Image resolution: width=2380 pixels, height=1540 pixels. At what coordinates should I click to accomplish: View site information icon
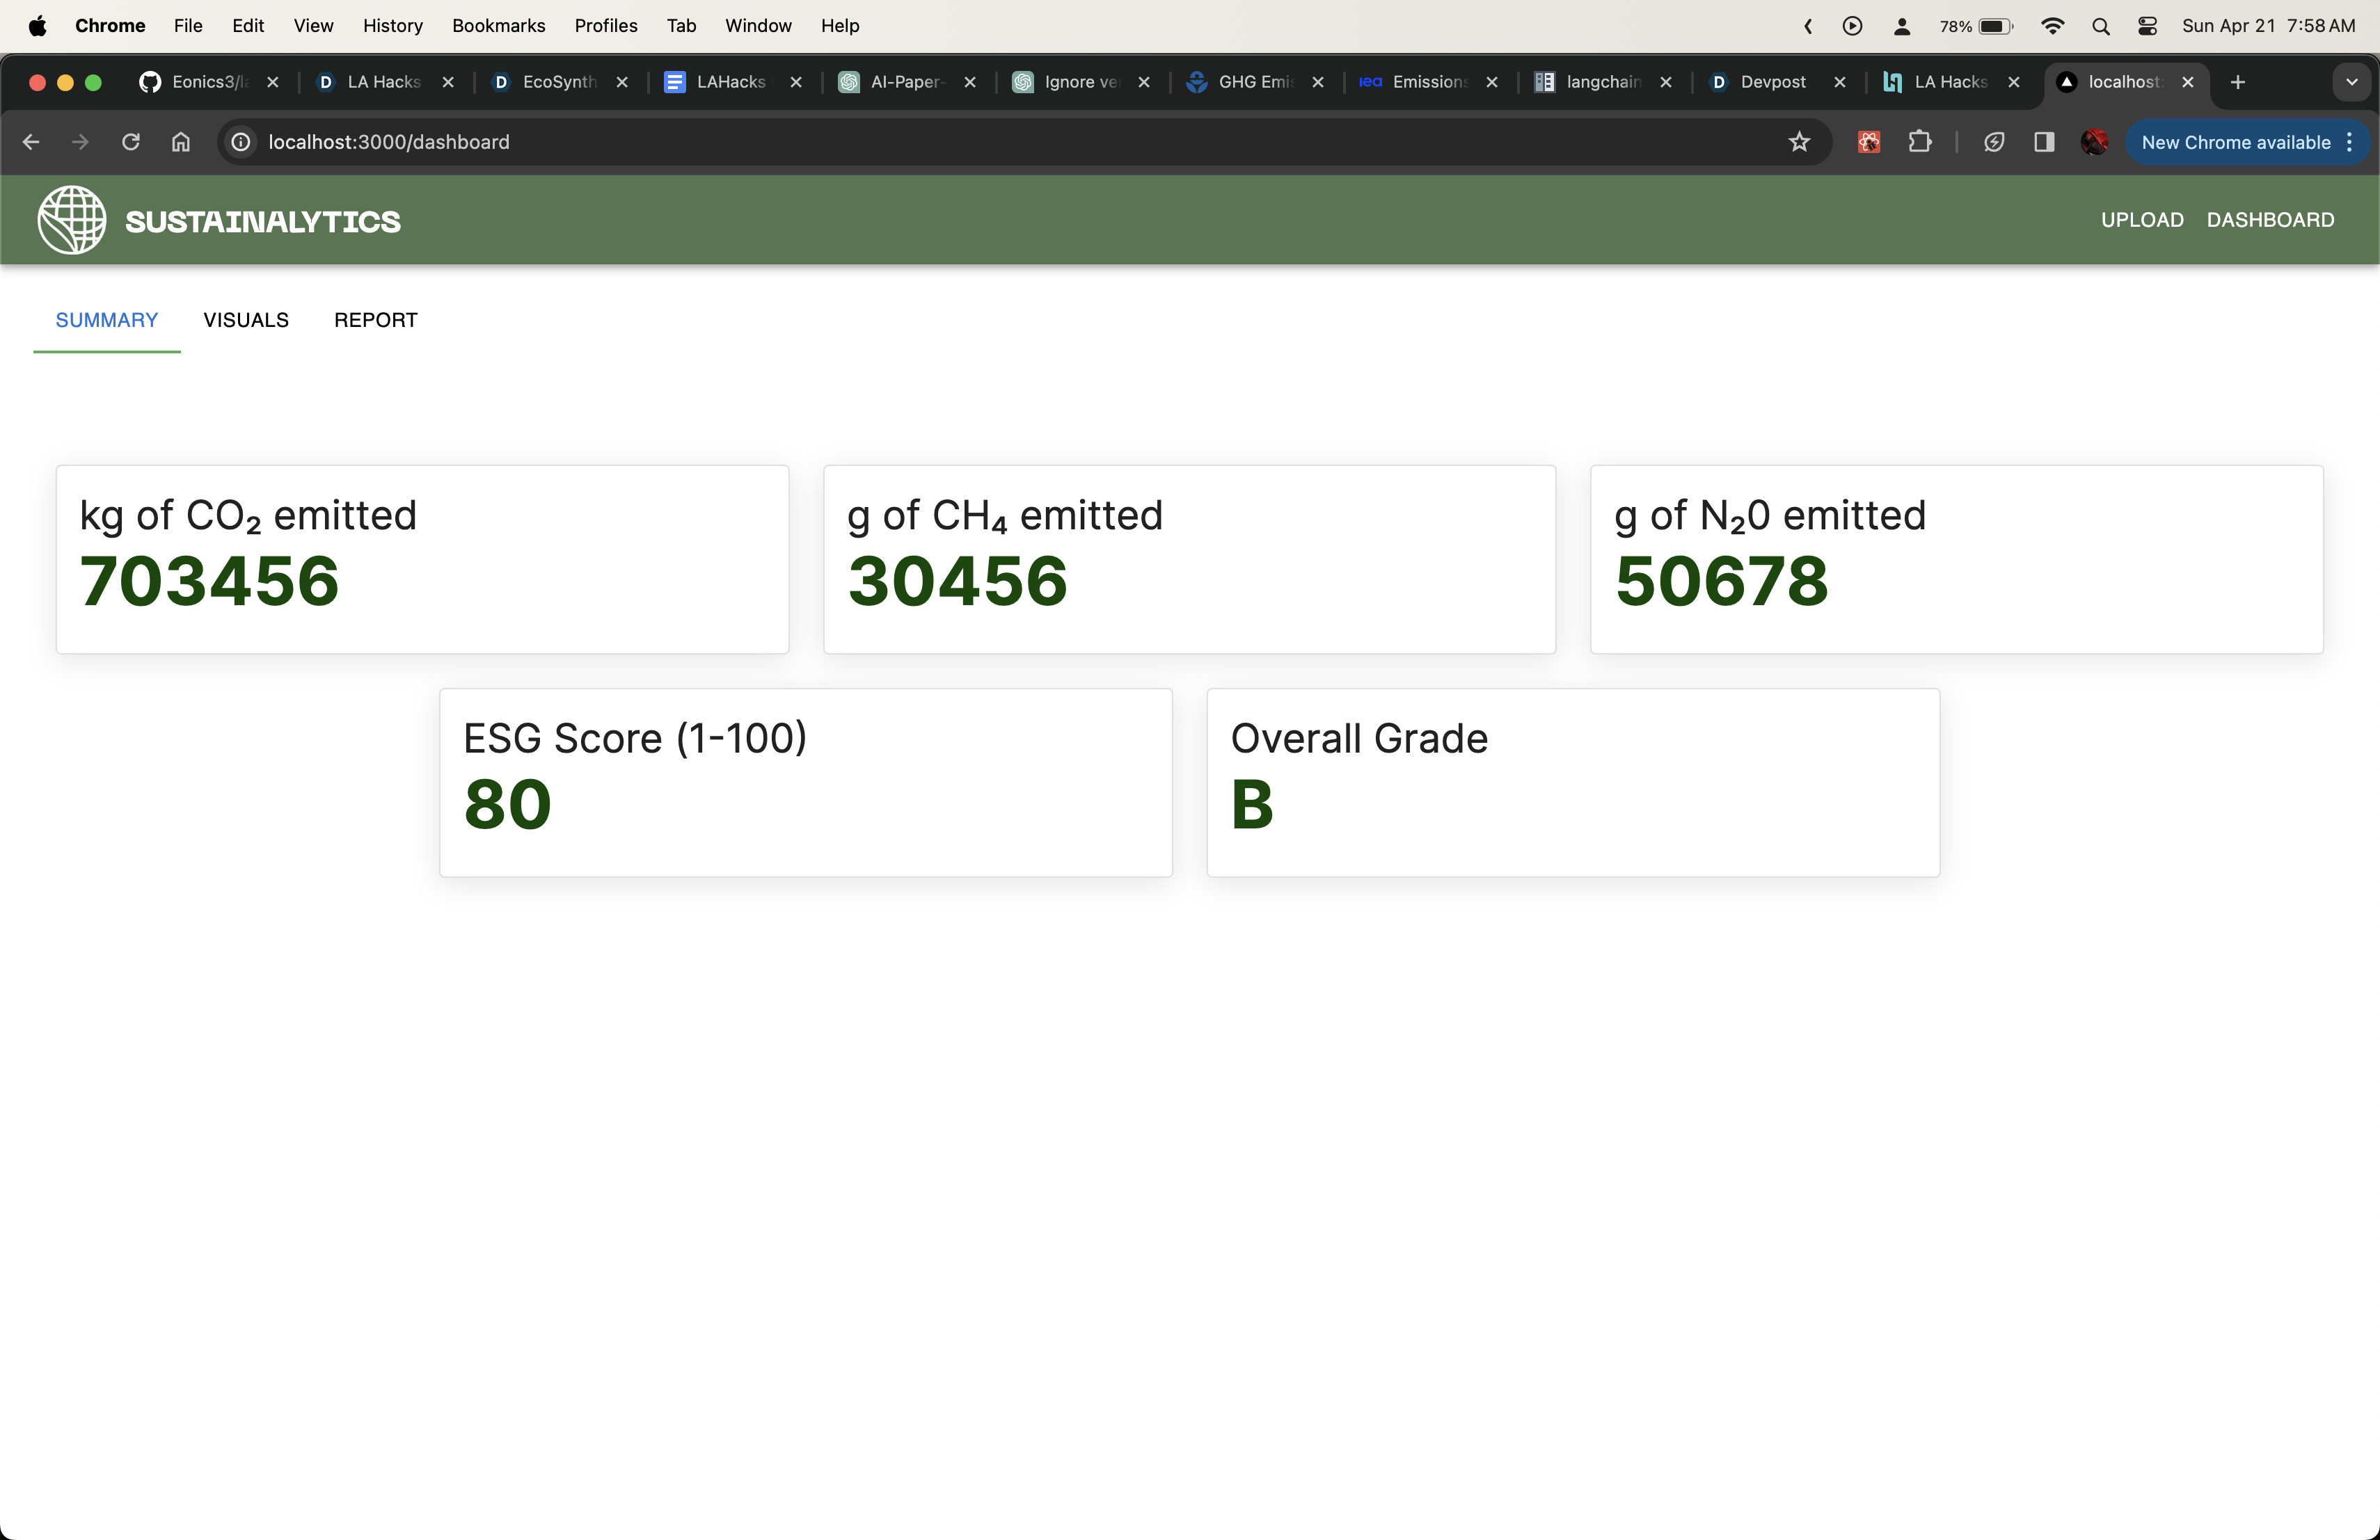pos(241,142)
